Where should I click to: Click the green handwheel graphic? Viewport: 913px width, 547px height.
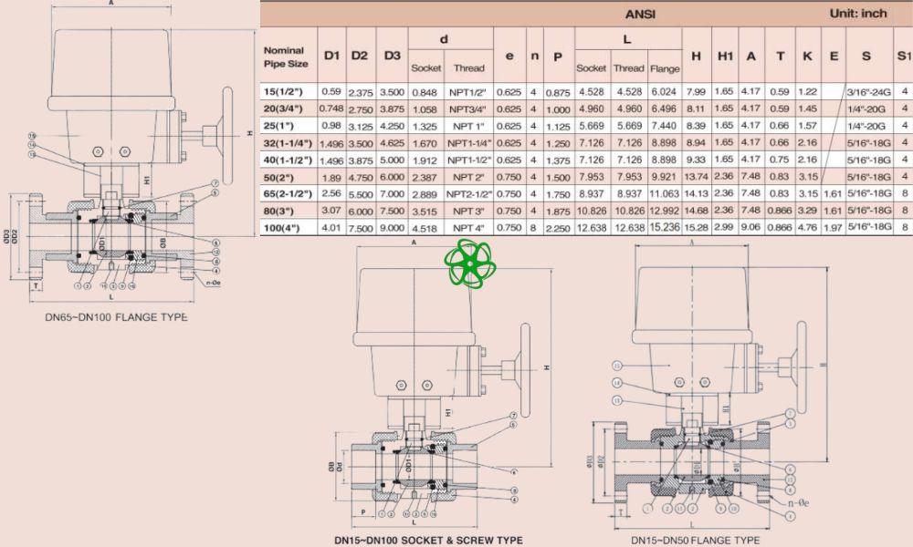click(x=471, y=264)
